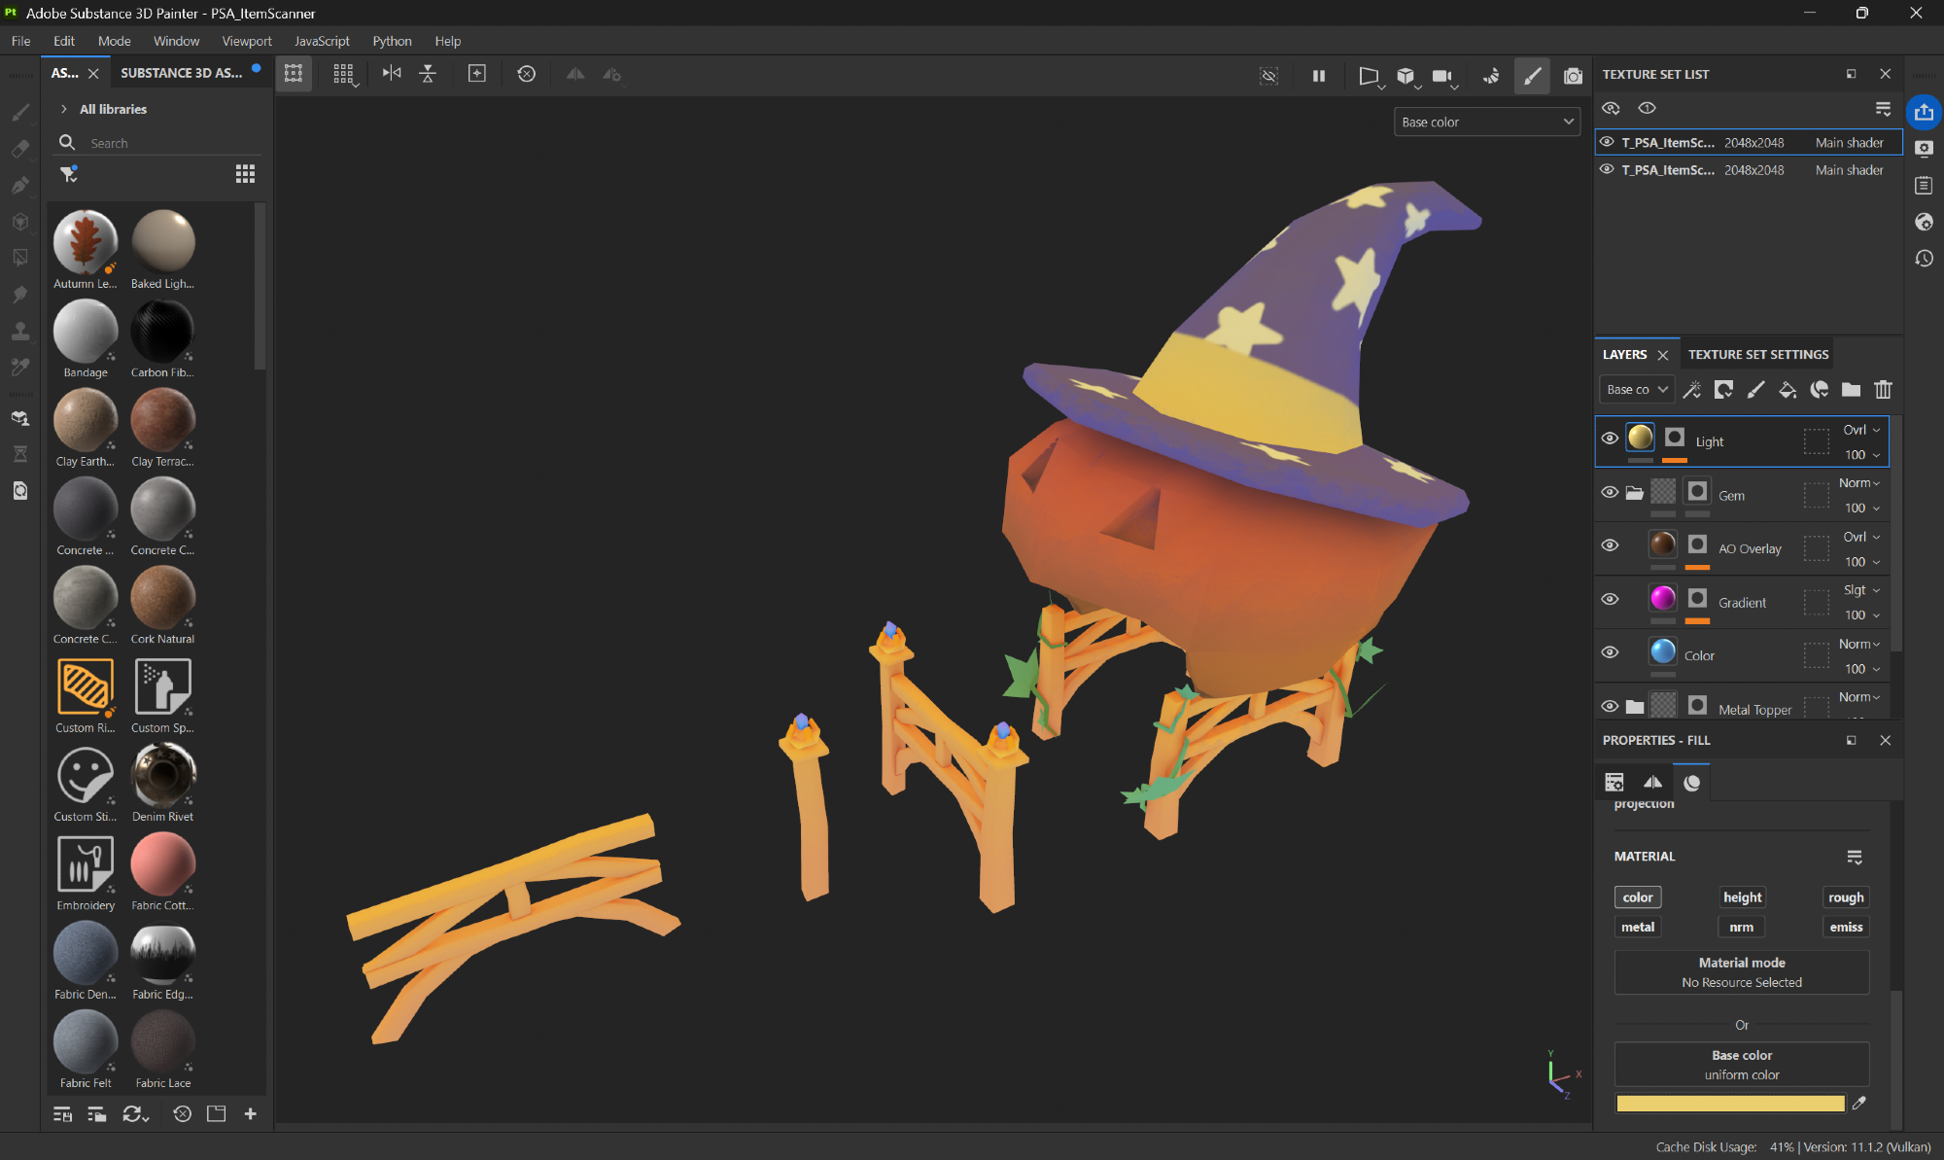Open blend mode dropdown of Light layer
Viewport: 1944px width, 1160px height.
click(1861, 430)
